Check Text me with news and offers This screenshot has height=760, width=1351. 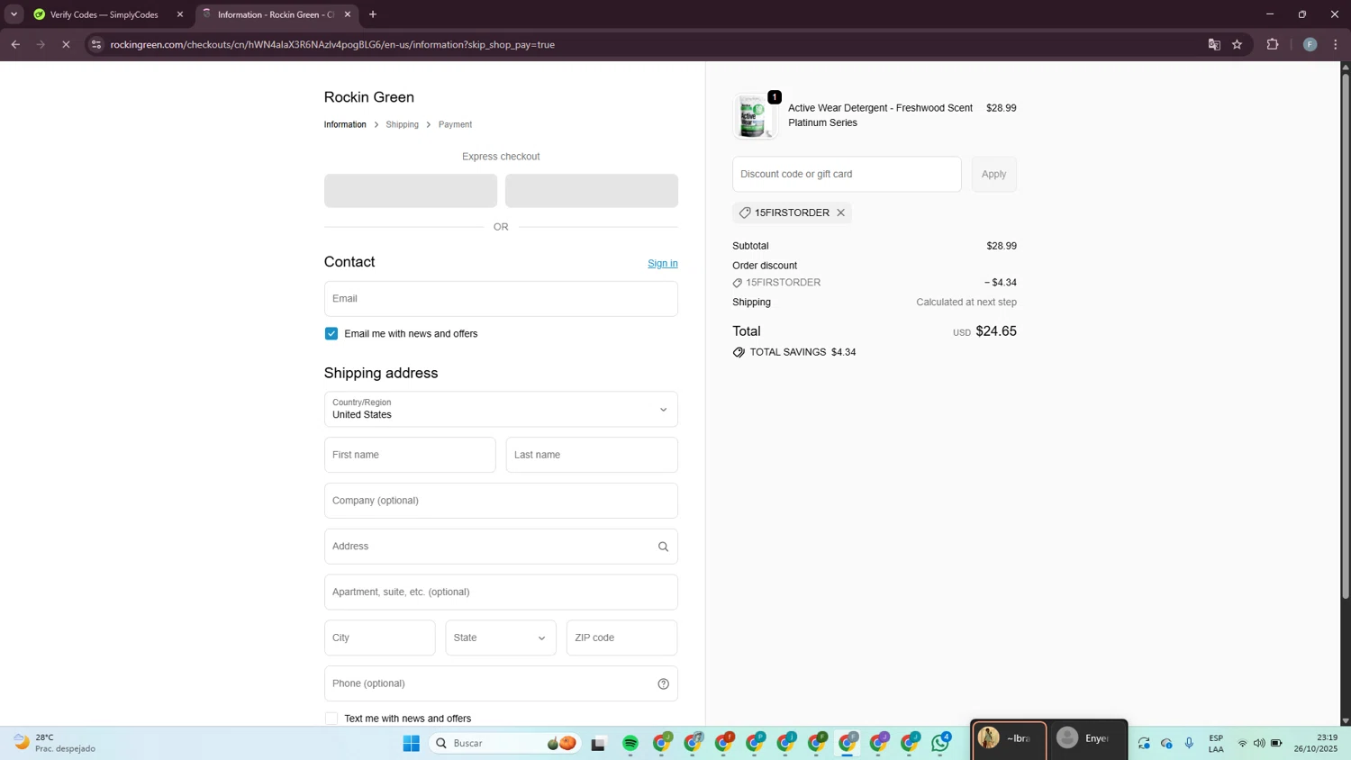click(x=331, y=719)
